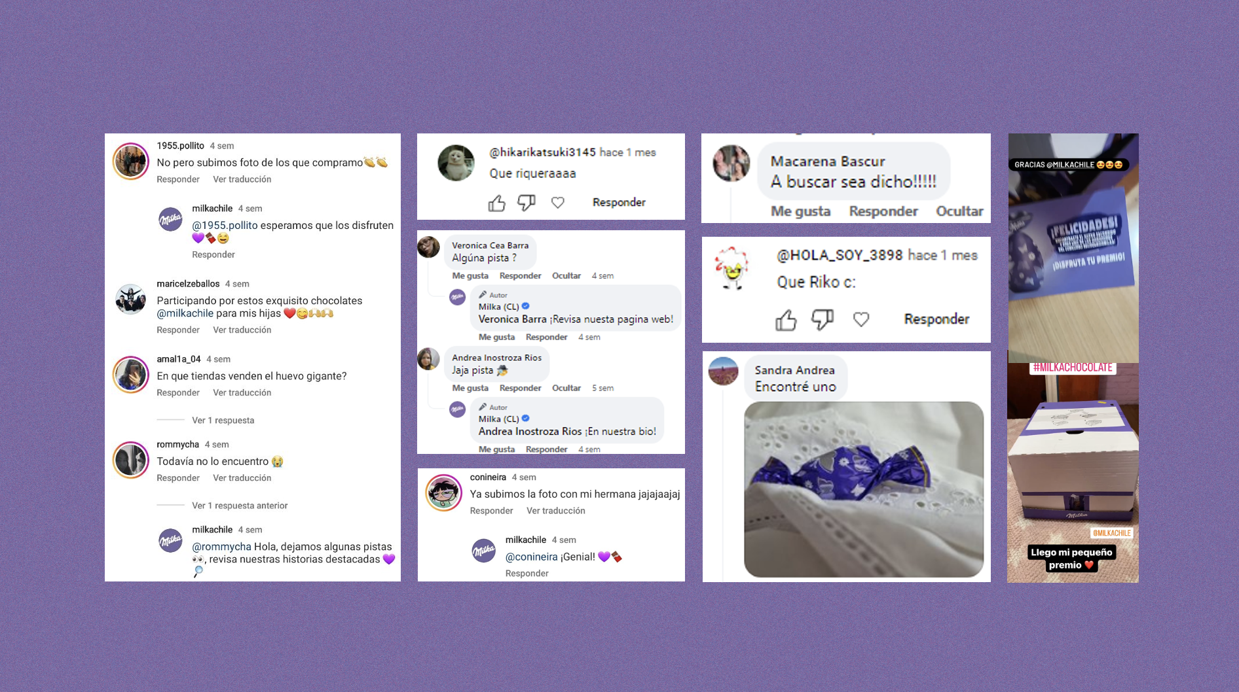This screenshot has height=692, width=1239.
Task: Reply to the rommycha comment
Action: click(178, 478)
